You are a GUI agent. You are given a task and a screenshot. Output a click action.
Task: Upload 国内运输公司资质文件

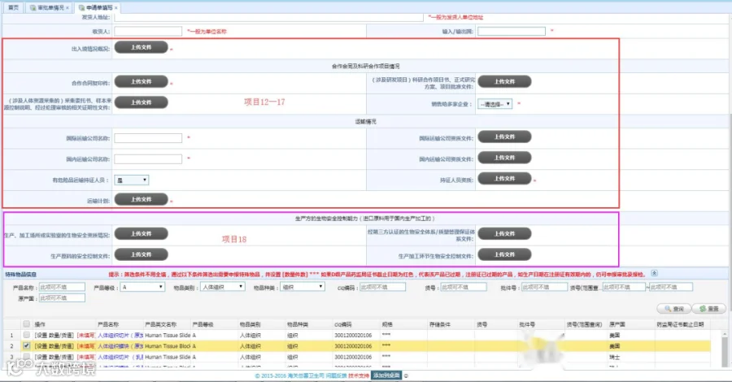pos(504,158)
